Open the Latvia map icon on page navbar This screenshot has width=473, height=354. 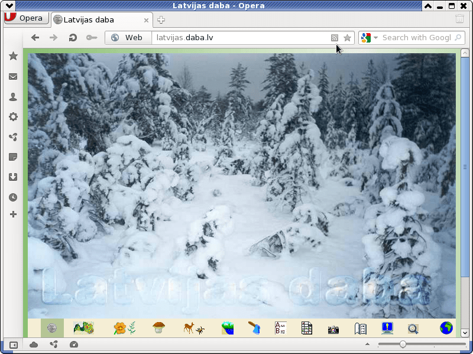(83, 328)
